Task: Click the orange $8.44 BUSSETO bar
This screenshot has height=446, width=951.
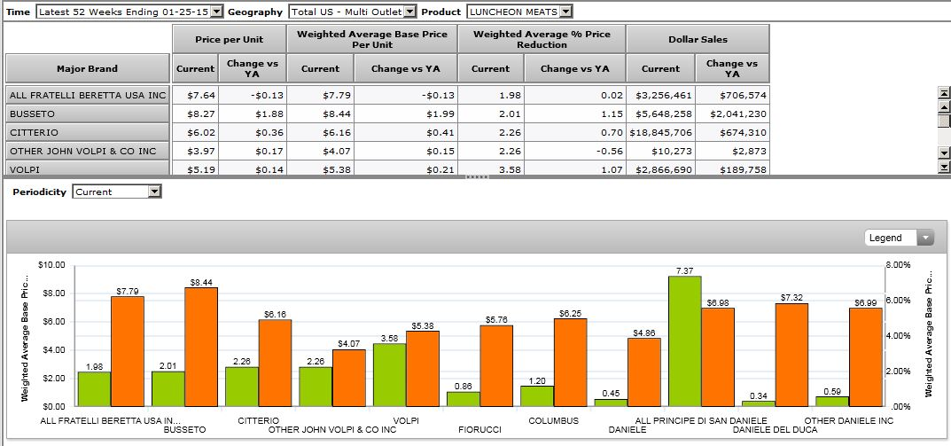Action: pyautogui.click(x=201, y=346)
